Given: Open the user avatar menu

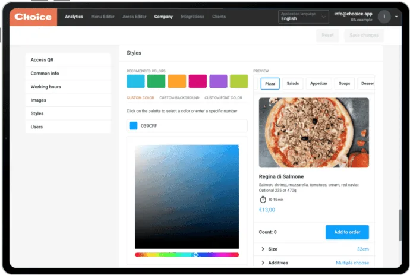Looking at the screenshot, I should pyautogui.click(x=384, y=17).
